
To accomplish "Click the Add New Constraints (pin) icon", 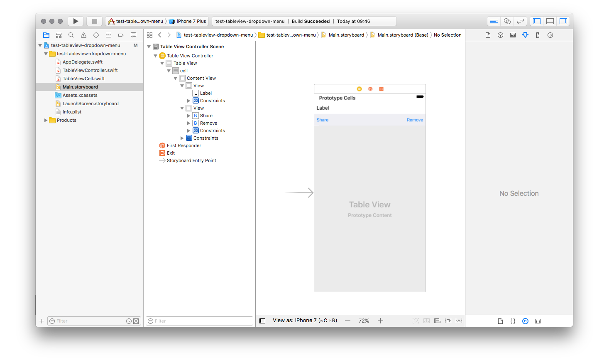I will [448, 321].
